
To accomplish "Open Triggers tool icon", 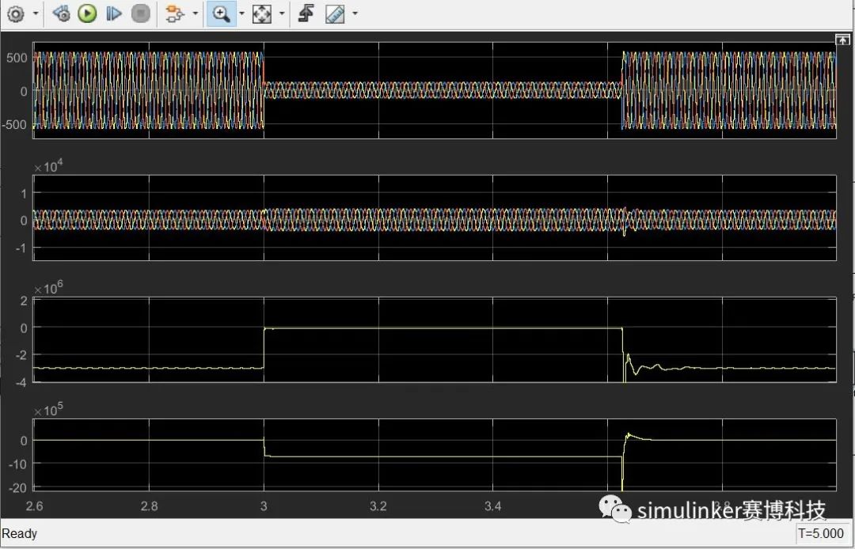I will pos(306,13).
